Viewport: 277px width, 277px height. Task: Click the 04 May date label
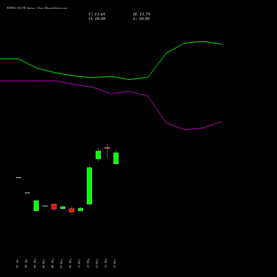click(35, 263)
